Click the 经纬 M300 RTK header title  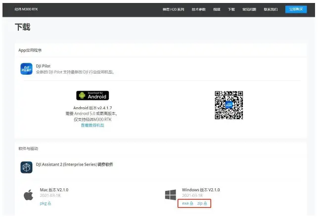[26, 9]
